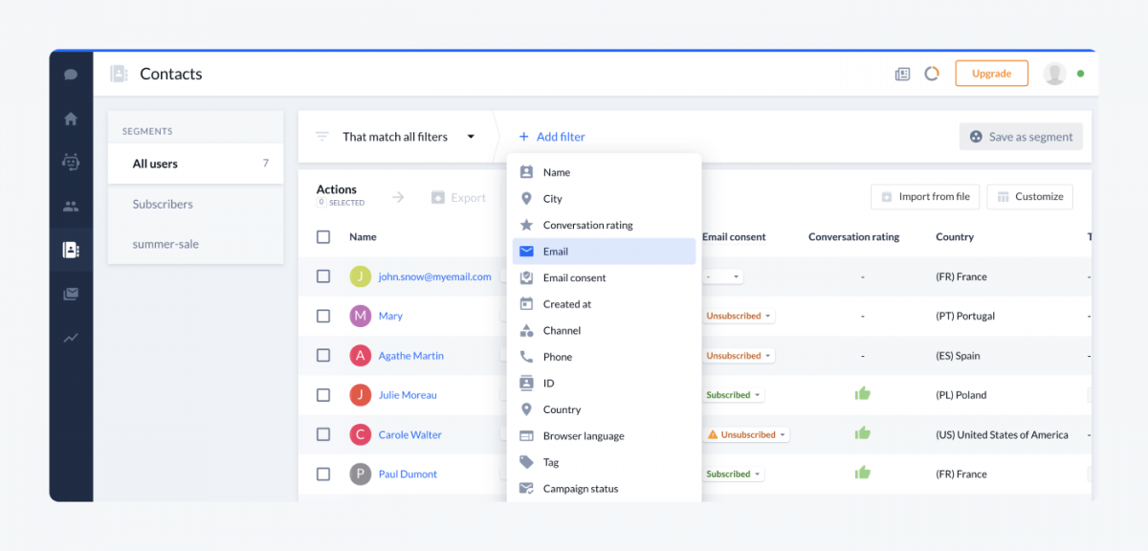1148x551 pixels.
Task: Open the john.snow@myemail.com contact link
Action: (x=434, y=276)
